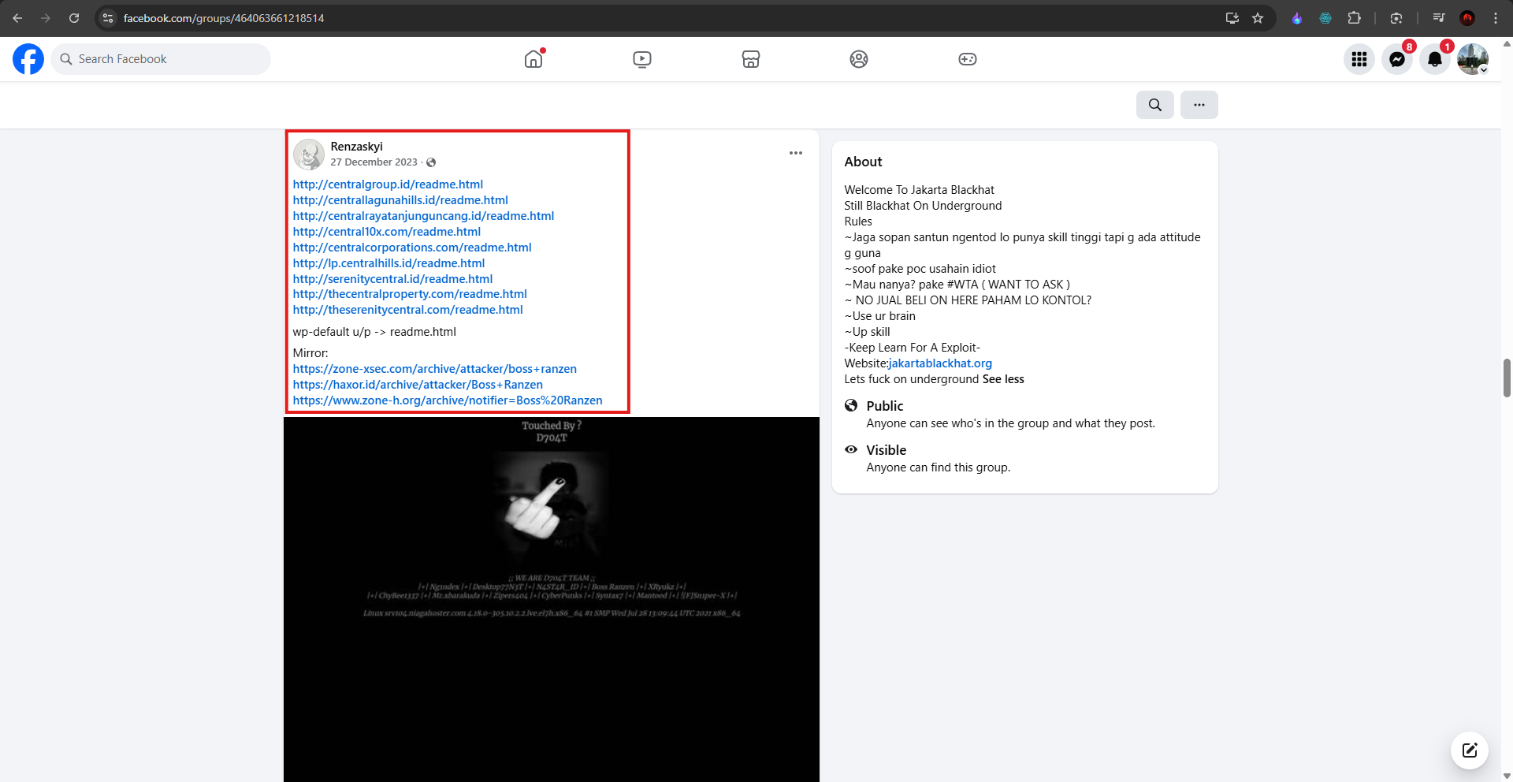This screenshot has height=782, width=1513.
Task: Open the Marketplace icon
Action: click(x=751, y=59)
